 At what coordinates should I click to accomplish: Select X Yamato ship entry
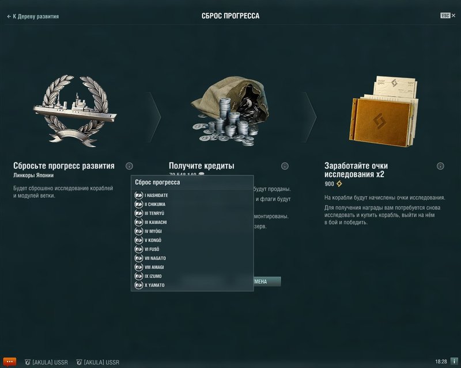coord(149,285)
